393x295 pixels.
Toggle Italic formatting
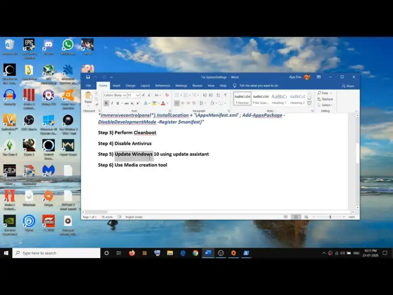[x=112, y=103]
